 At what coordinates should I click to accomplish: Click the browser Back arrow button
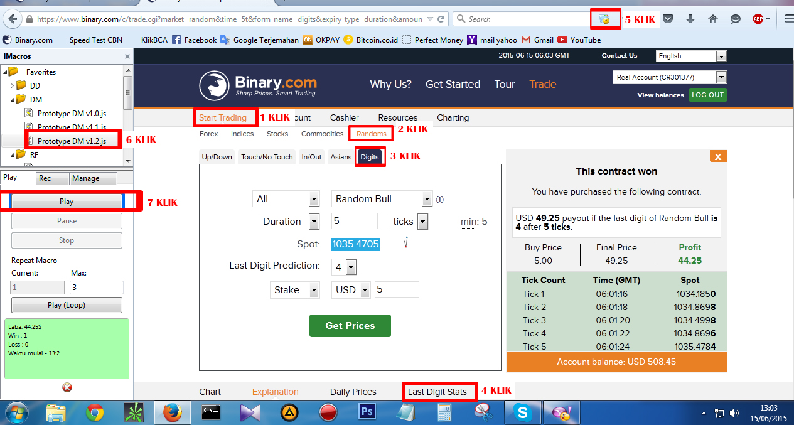click(x=13, y=19)
